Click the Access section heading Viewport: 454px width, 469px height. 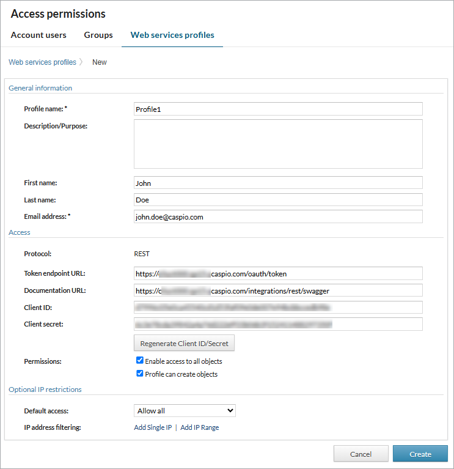pyautogui.click(x=20, y=232)
